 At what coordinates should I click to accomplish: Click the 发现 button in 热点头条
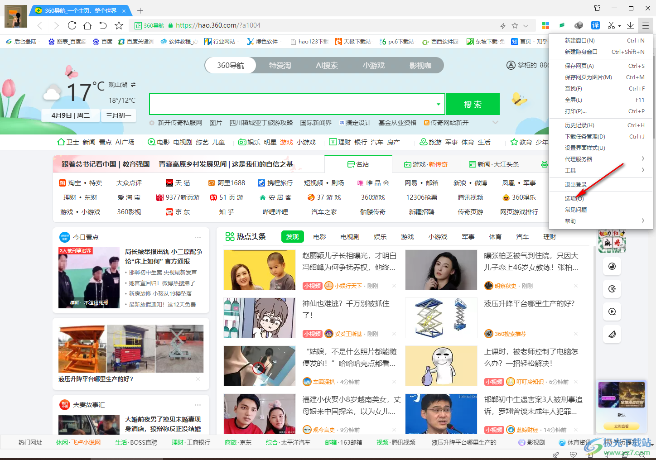click(292, 237)
